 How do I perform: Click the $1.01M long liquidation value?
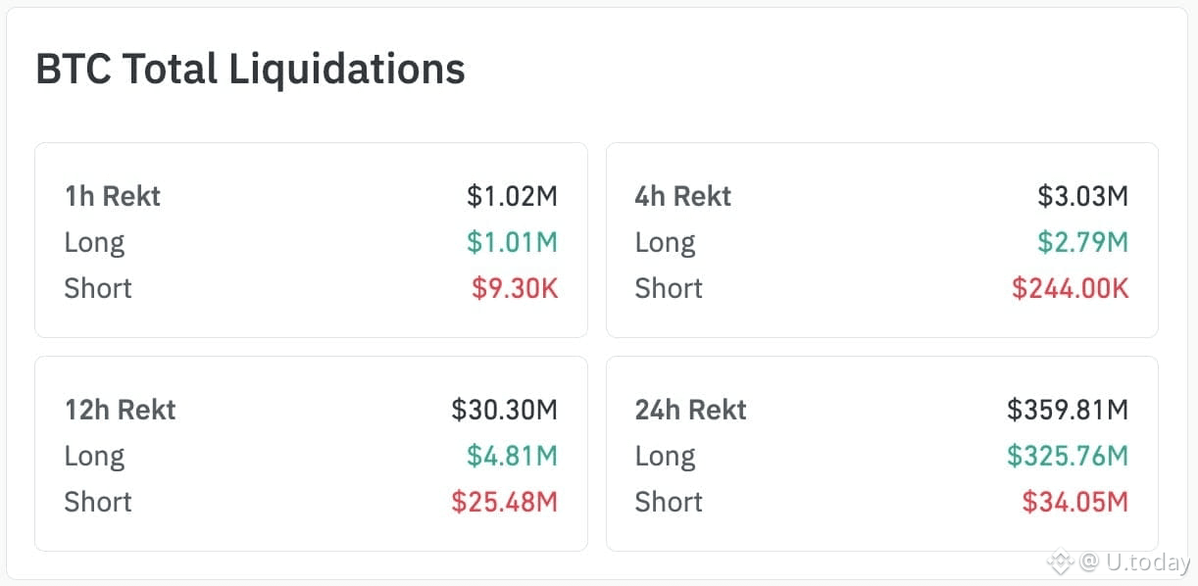click(x=512, y=242)
